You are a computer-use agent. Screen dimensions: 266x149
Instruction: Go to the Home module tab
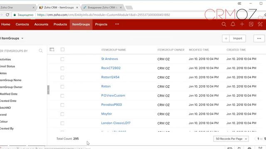point(5,24)
